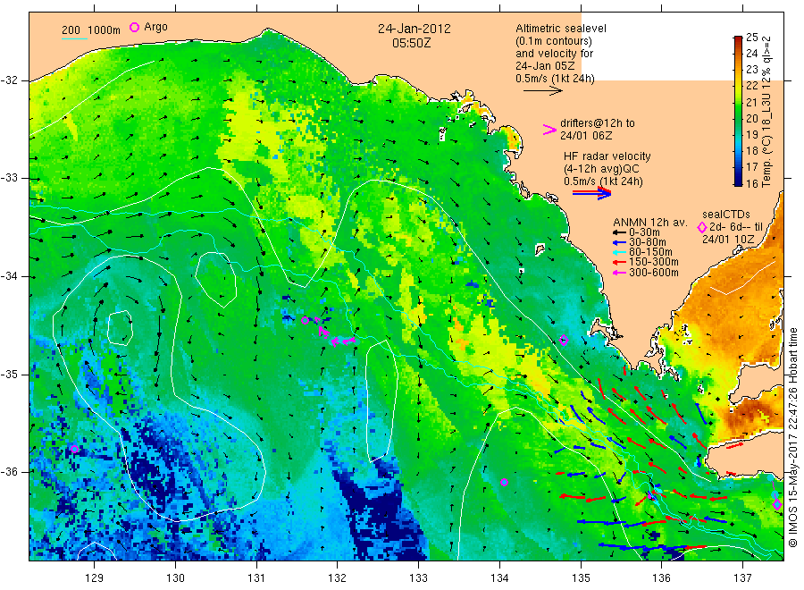The image size is (804, 590).
Task: Click the Argo float marker near 134°E, 36°S
Action: pos(504,482)
